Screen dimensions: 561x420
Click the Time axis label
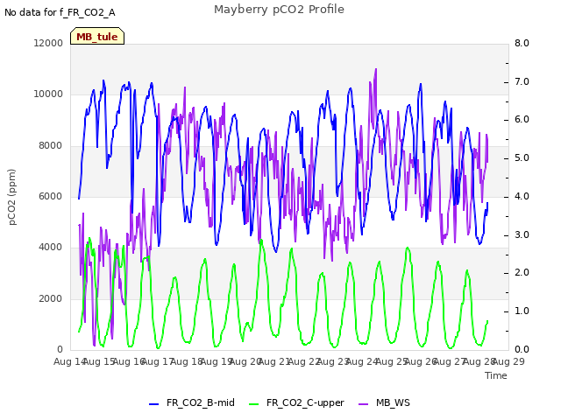pos(496,375)
